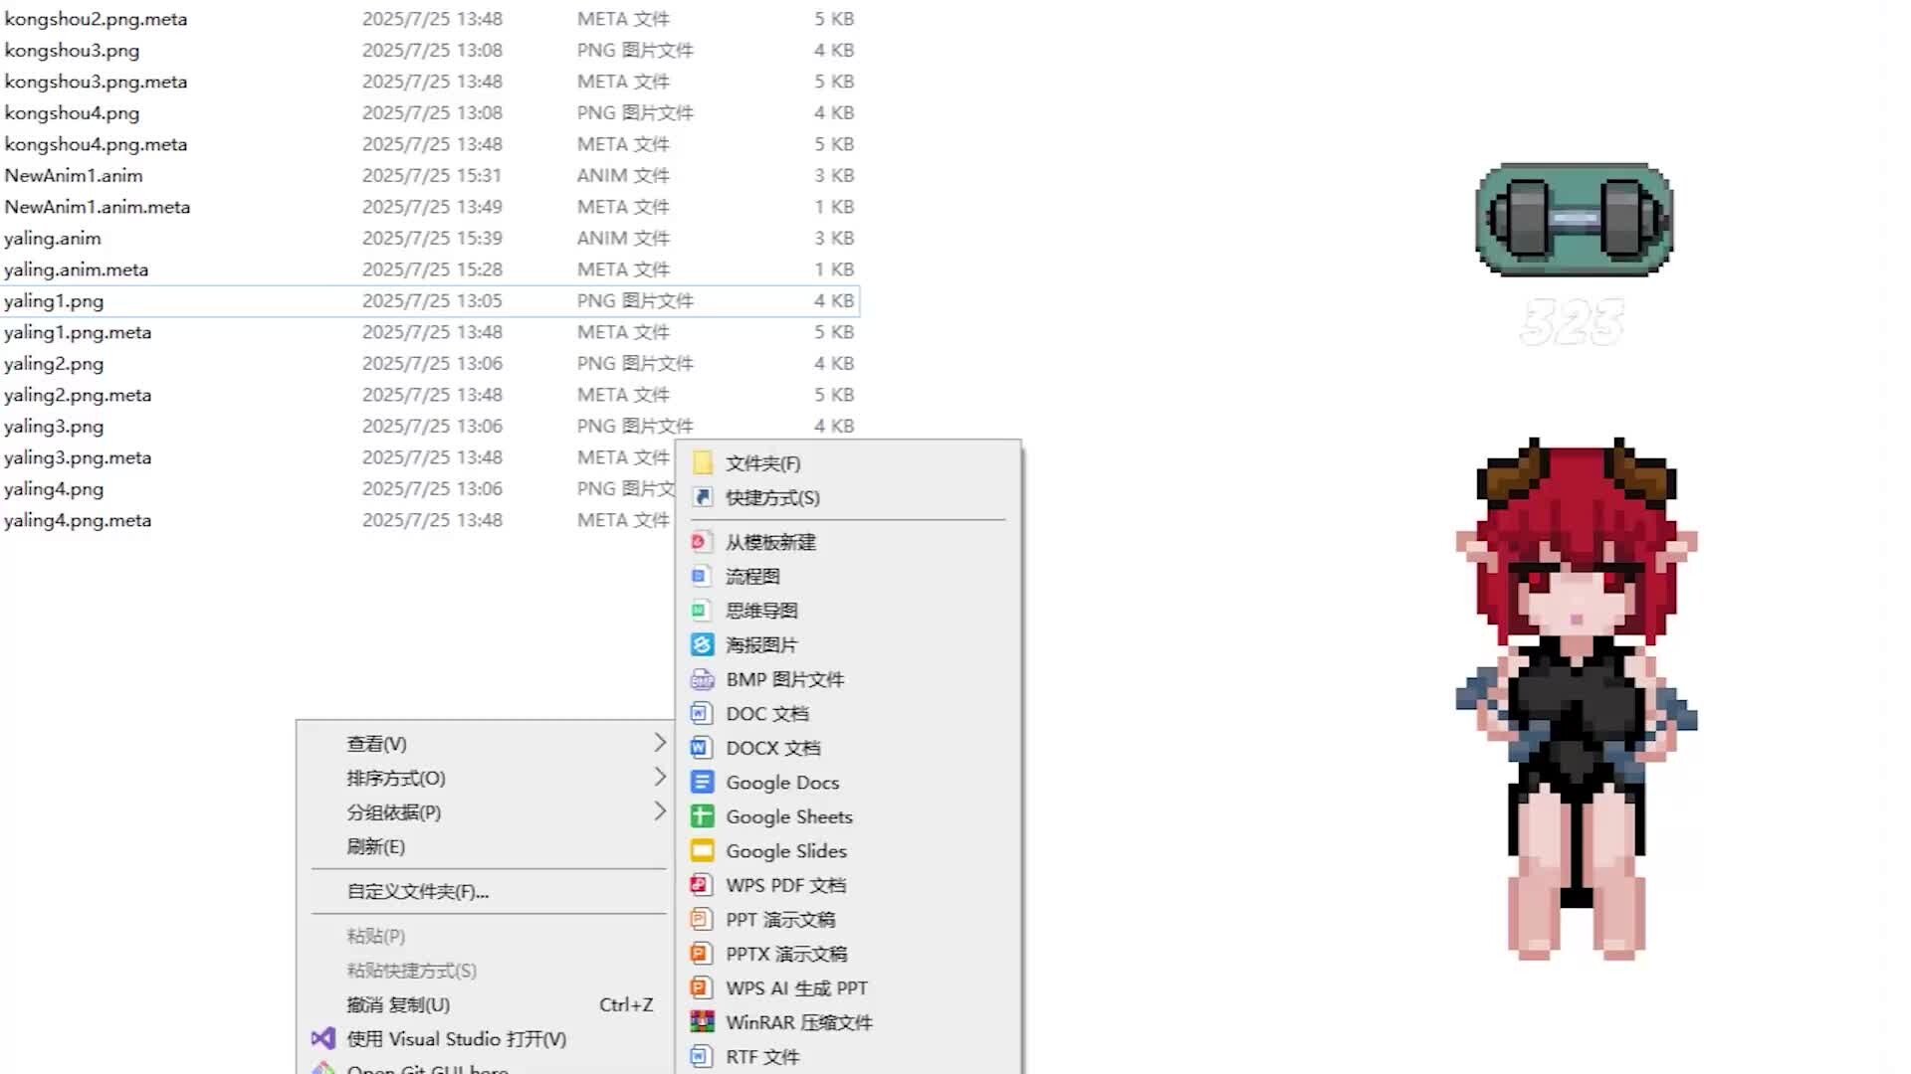Click the Google Docs icon

point(703,783)
